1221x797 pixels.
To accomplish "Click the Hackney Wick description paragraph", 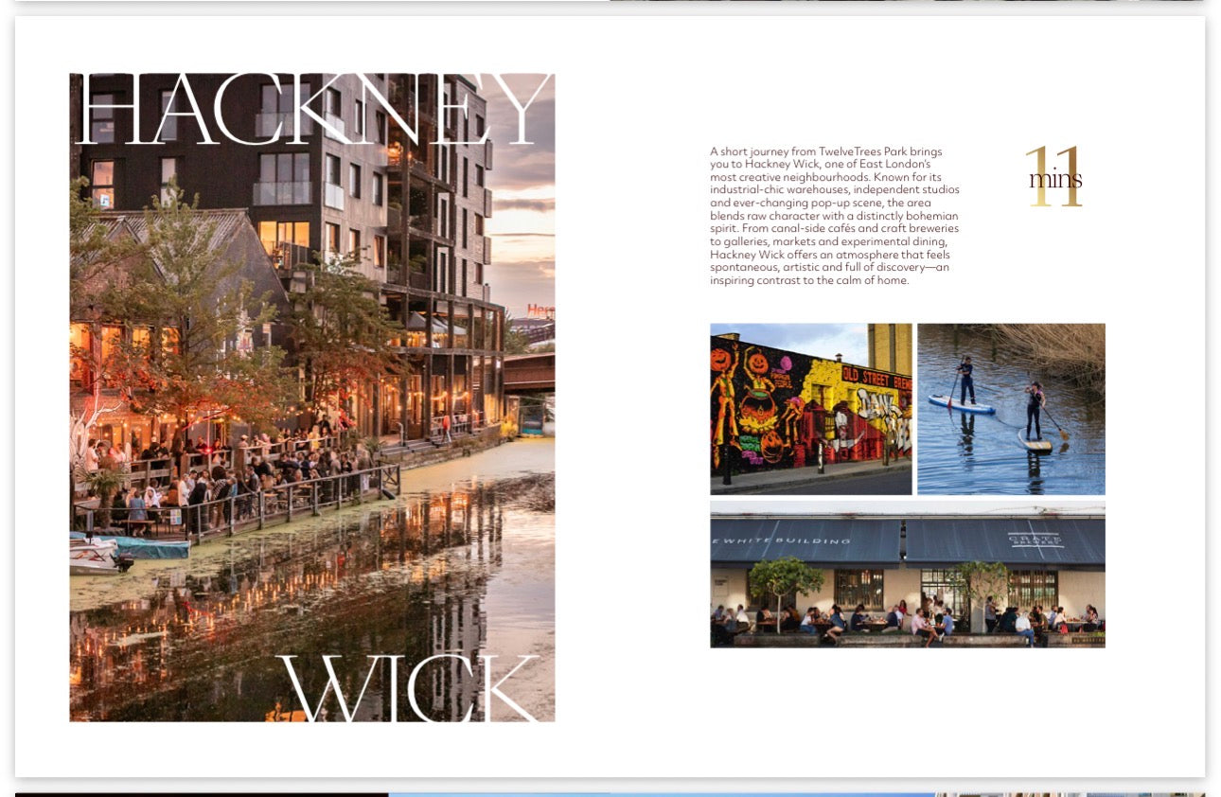I will pyautogui.click(x=835, y=216).
